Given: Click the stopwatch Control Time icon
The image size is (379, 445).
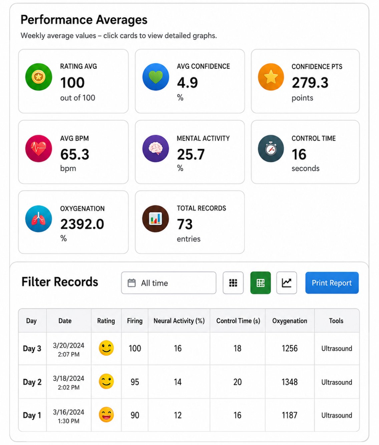Looking at the screenshot, I should pyautogui.click(x=271, y=148).
